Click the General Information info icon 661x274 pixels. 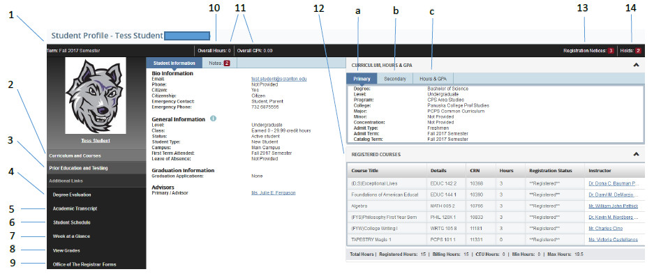[213, 119]
